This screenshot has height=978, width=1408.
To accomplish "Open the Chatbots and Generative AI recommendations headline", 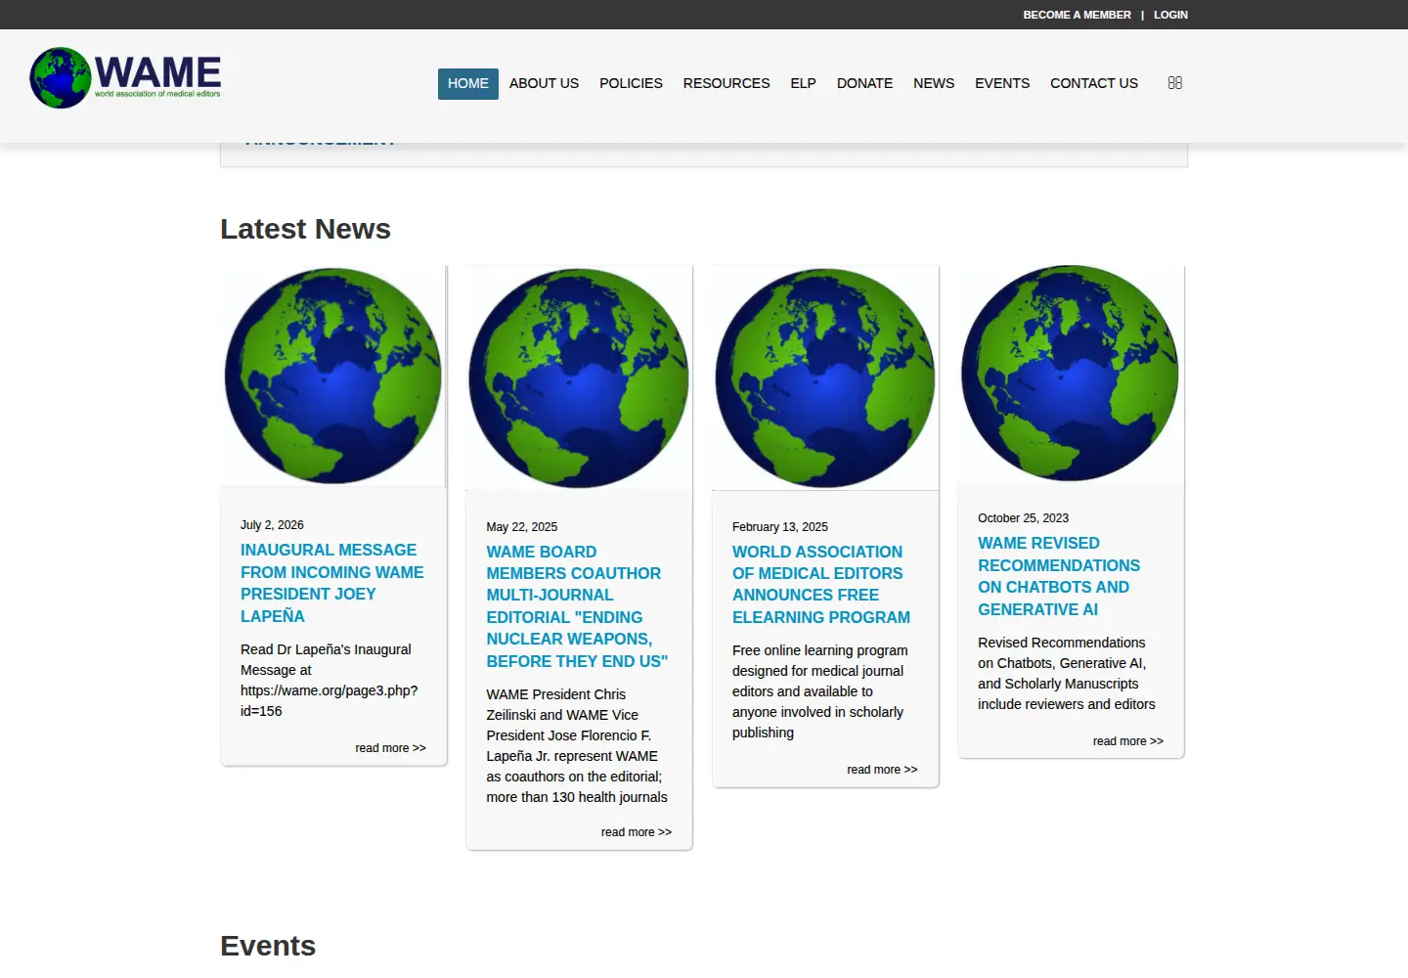I will point(1059,576).
